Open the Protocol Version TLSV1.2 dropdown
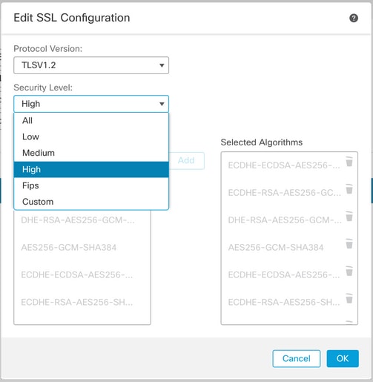 click(91, 65)
